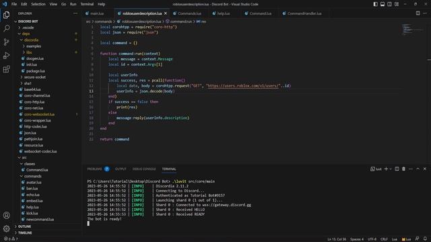This screenshot has height=242, width=431.
Task: Toggle the bottom panel layout icon
Action: [383, 4]
